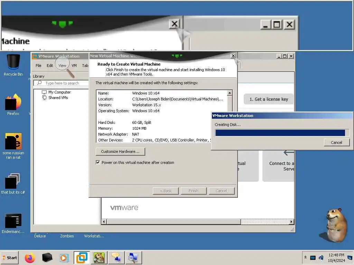Select the '1024 MB' memory value
This screenshot has width=354, height=265.
[x=139, y=128]
